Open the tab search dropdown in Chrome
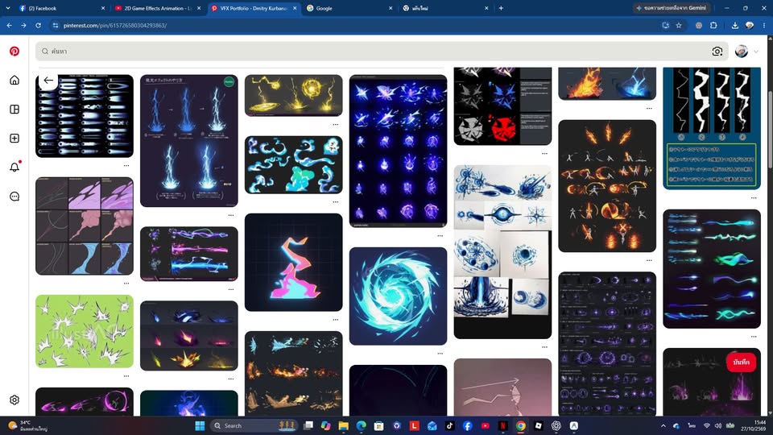This screenshot has height=435, width=773. tap(8, 8)
